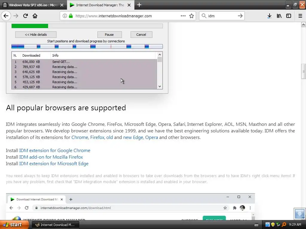Bookmark this page with the star
This screenshot has height=229, width=306.
coord(192,16)
